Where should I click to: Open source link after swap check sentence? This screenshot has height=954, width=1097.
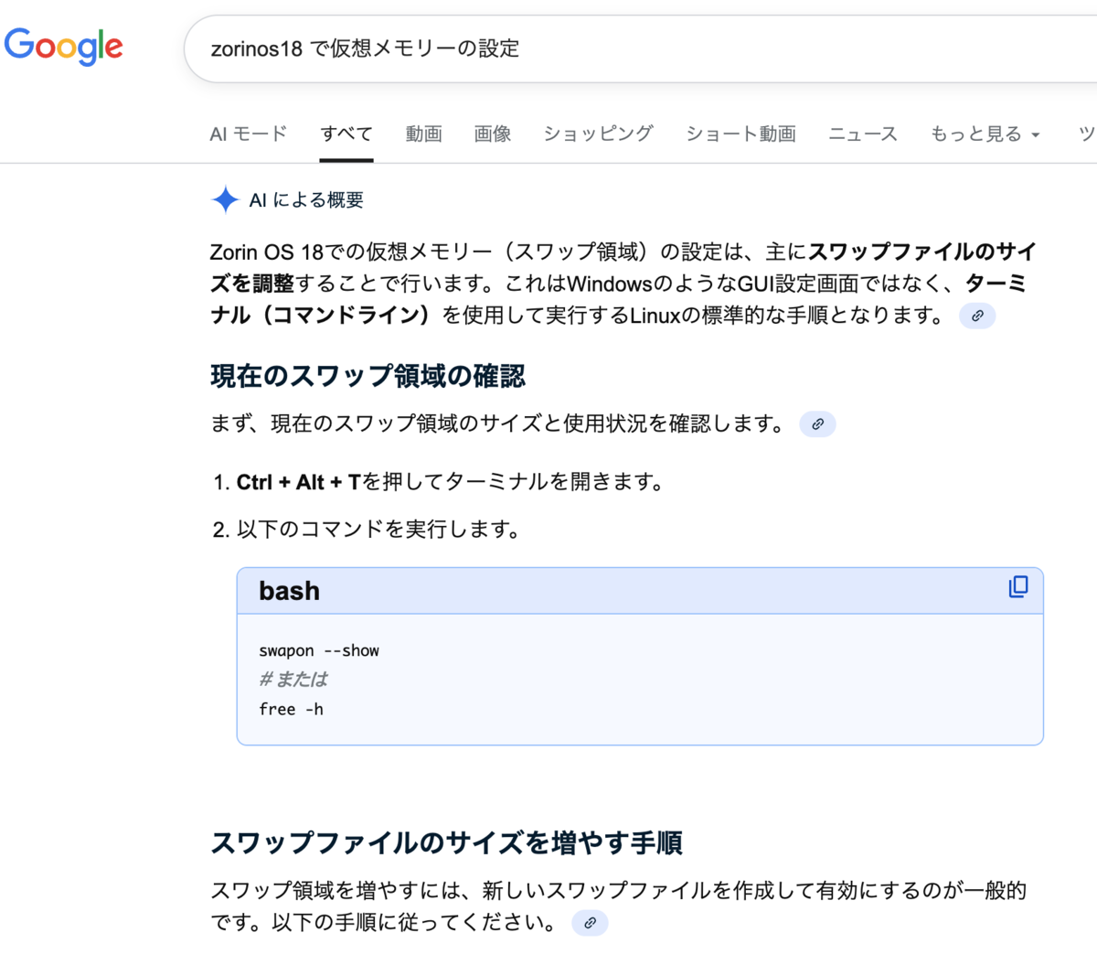point(817,424)
